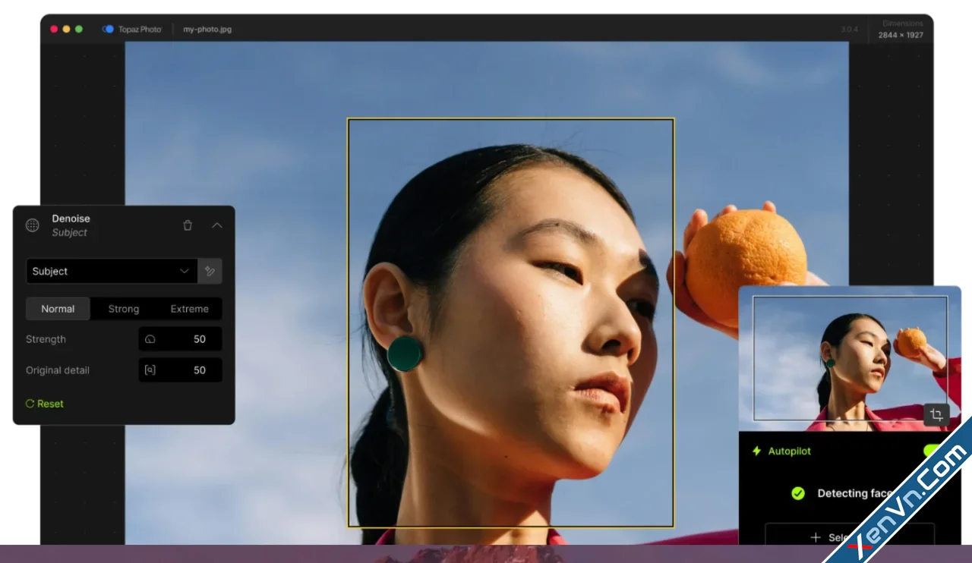Select the Normal denoise mode

pyautogui.click(x=58, y=309)
